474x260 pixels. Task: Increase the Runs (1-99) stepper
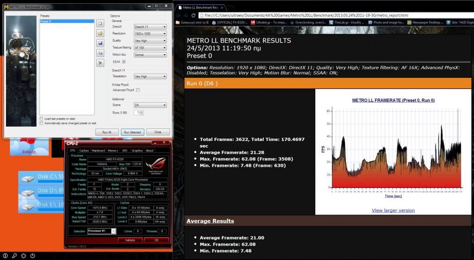pos(141,111)
